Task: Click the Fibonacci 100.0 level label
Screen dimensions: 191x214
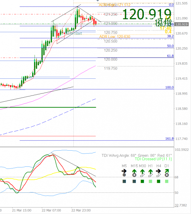Action: point(169,87)
